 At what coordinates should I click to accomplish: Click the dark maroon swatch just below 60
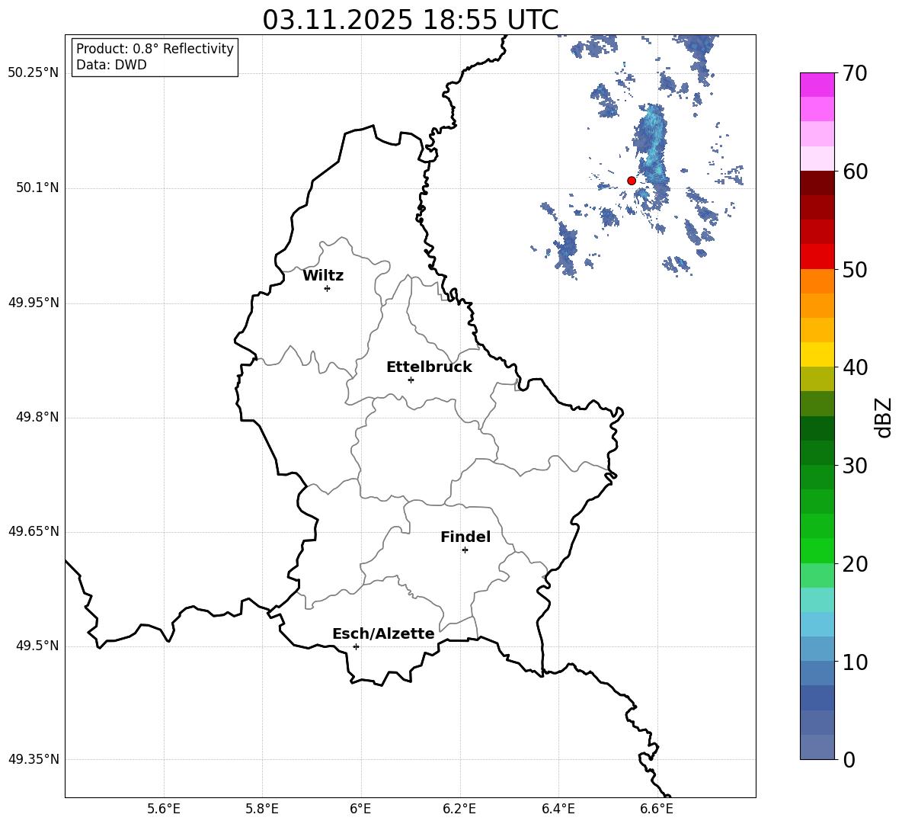(x=817, y=183)
